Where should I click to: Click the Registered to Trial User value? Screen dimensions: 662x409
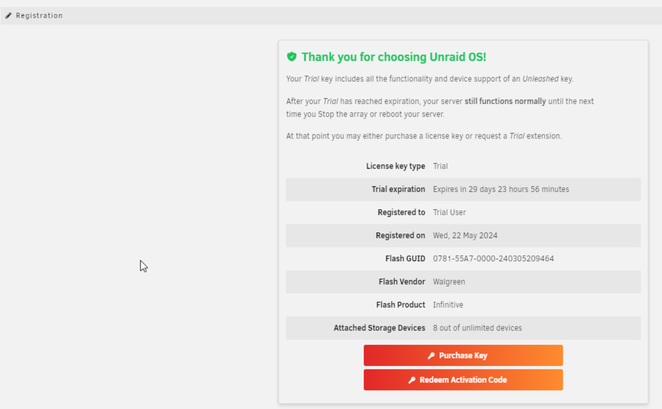click(449, 212)
